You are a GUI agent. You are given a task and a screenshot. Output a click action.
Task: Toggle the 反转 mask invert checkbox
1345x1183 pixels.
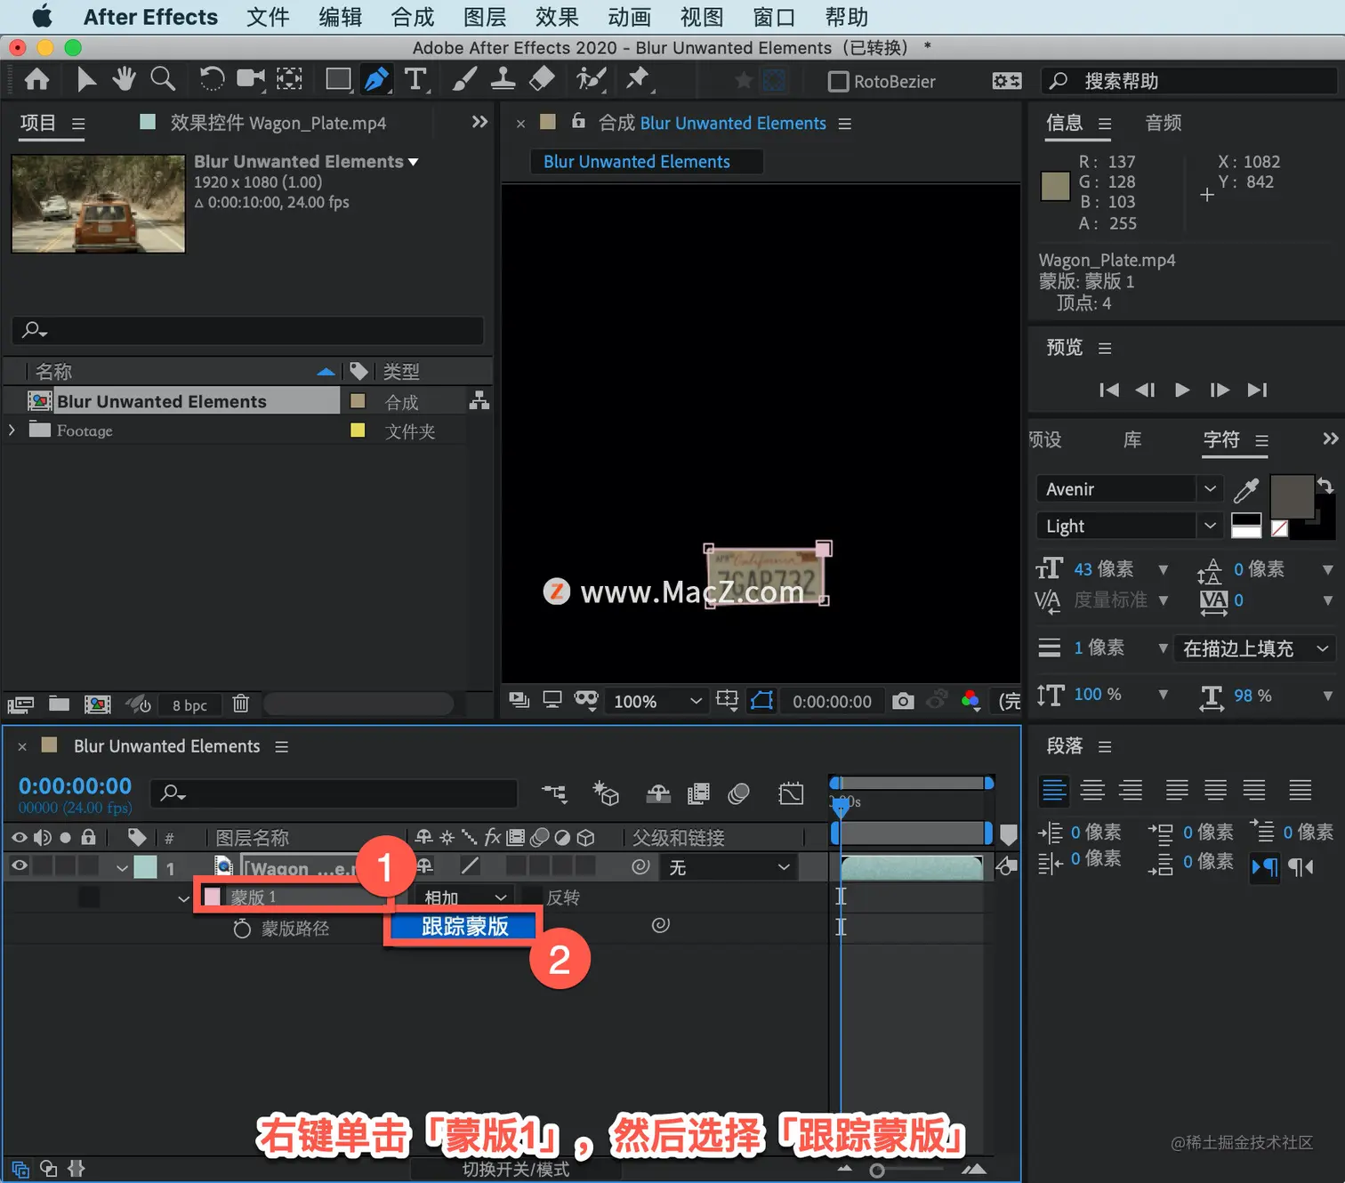(533, 897)
